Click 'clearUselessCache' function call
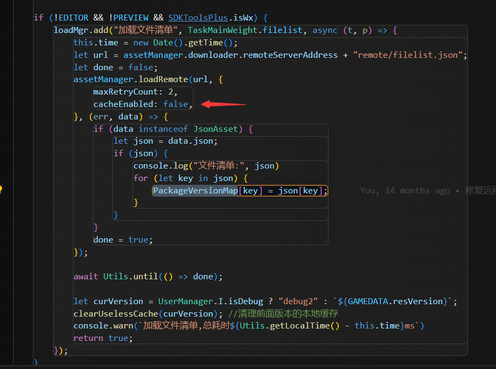496x369 pixels. point(116,314)
